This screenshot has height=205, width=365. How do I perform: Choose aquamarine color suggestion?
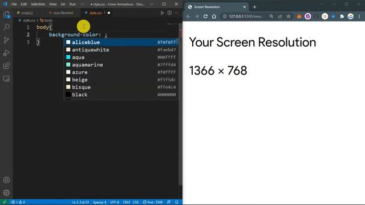[121, 64]
